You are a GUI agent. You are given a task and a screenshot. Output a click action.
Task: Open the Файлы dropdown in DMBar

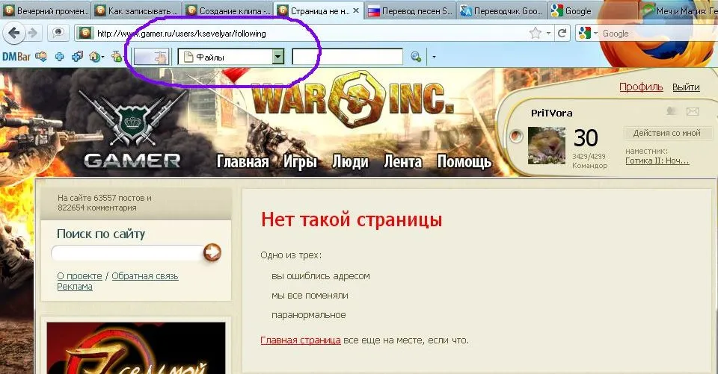click(x=278, y=57)
